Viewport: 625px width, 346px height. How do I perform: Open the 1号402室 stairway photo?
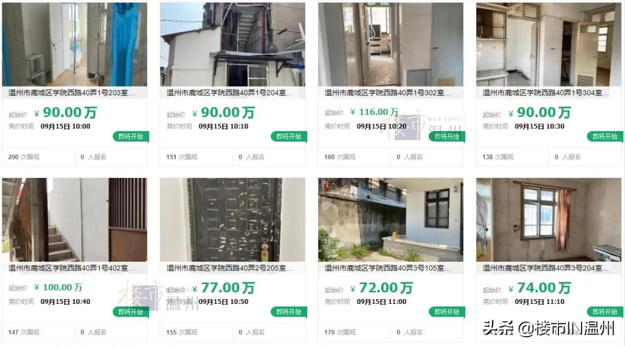point(75,219)
